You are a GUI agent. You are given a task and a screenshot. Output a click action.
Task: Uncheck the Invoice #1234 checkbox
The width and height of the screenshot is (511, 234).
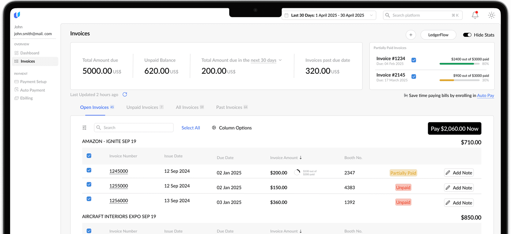(x=414, y=60)
